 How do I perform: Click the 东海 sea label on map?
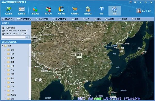tap(118, 67)
